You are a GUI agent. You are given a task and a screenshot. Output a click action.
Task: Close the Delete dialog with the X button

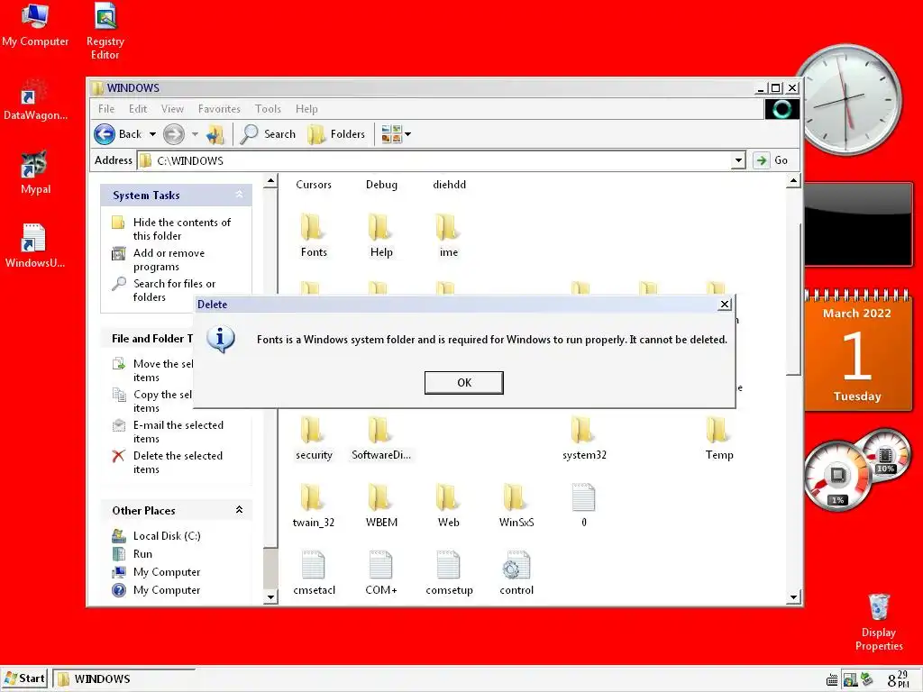pyautogui.click(x=725, y=305)
